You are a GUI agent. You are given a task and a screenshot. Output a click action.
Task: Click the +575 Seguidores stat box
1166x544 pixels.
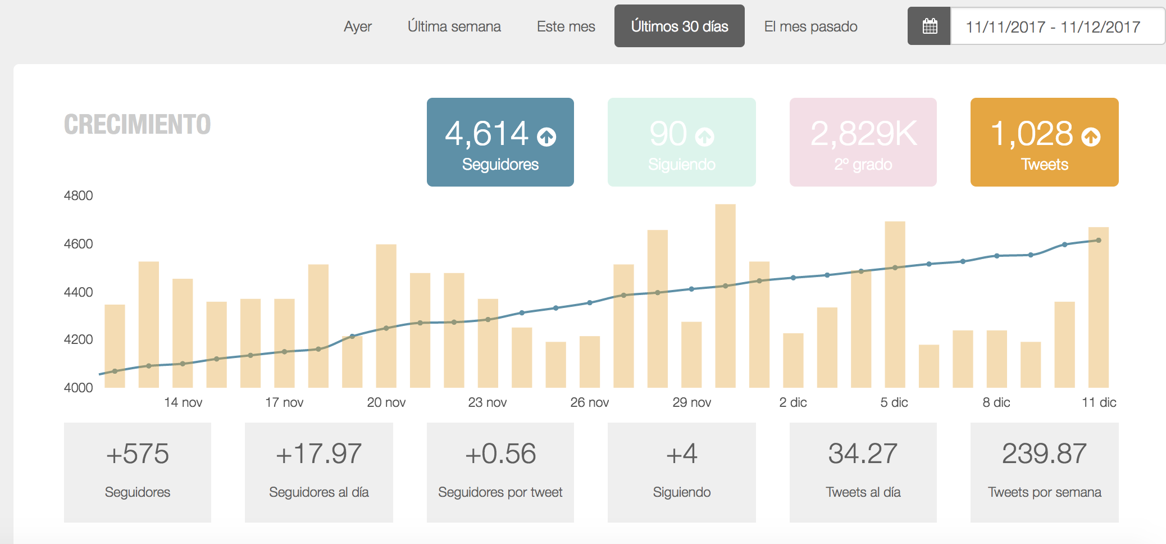138,473
